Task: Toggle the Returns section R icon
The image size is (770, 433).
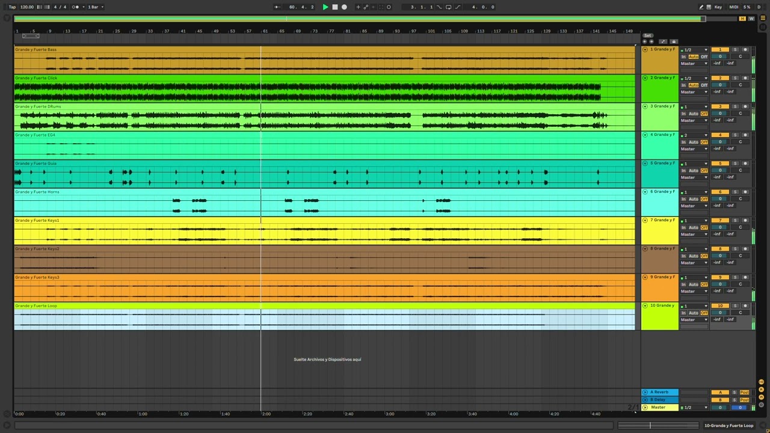Action: [761, 389]
